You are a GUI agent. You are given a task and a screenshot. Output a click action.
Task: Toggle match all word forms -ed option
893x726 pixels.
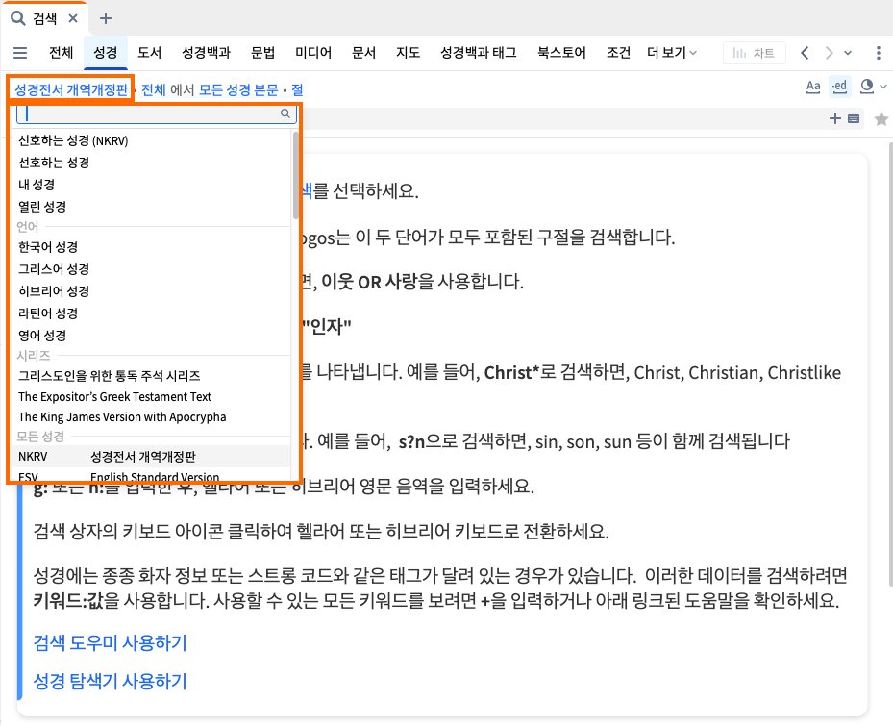839,87
